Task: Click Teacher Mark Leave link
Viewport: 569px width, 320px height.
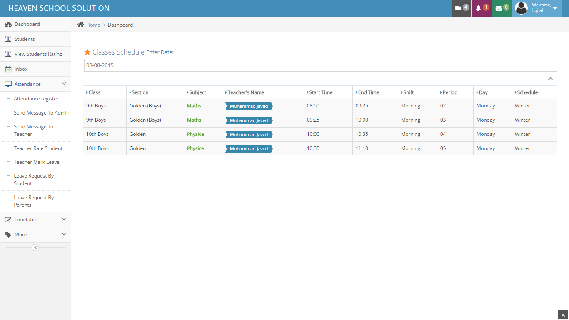Action: click(x=37, y=162)
